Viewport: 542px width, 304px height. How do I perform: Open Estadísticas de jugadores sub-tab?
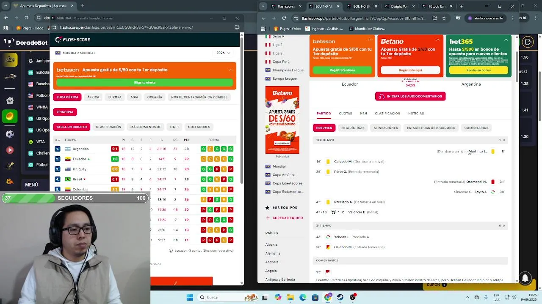pos(431,128)
